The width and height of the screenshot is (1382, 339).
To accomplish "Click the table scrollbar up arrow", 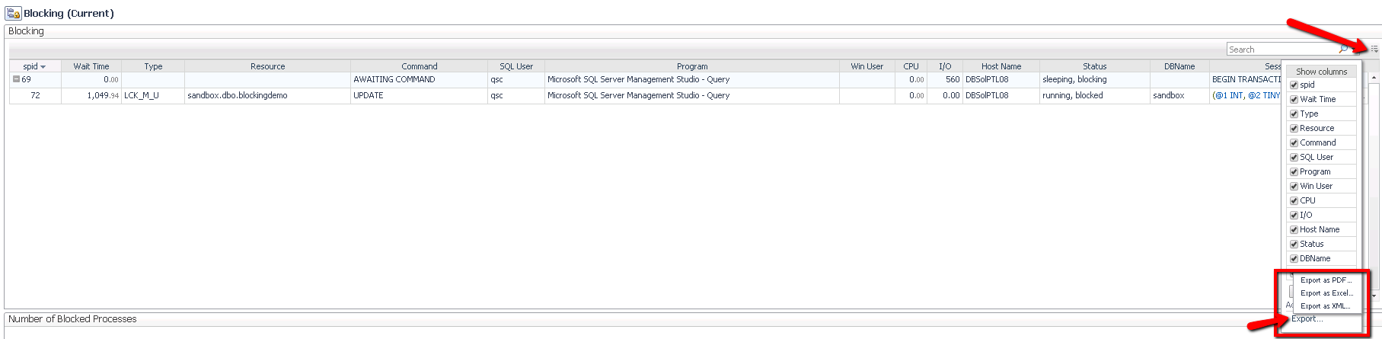I will (x=1374, y=78).
